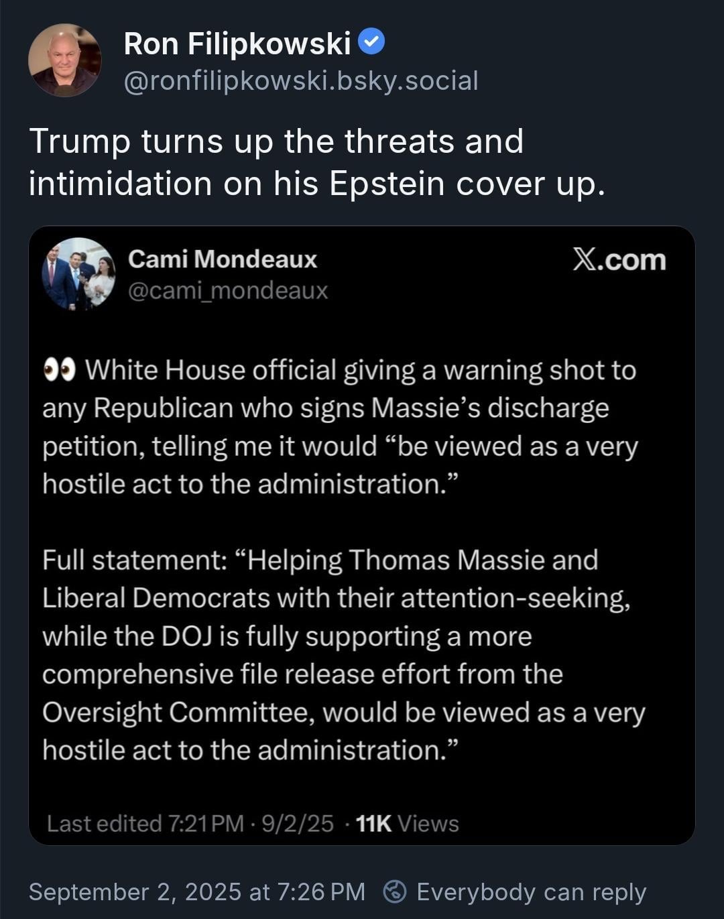Open Ron Filipkowski's profile avatar
724x919 pixels.
tap(65, 60)
